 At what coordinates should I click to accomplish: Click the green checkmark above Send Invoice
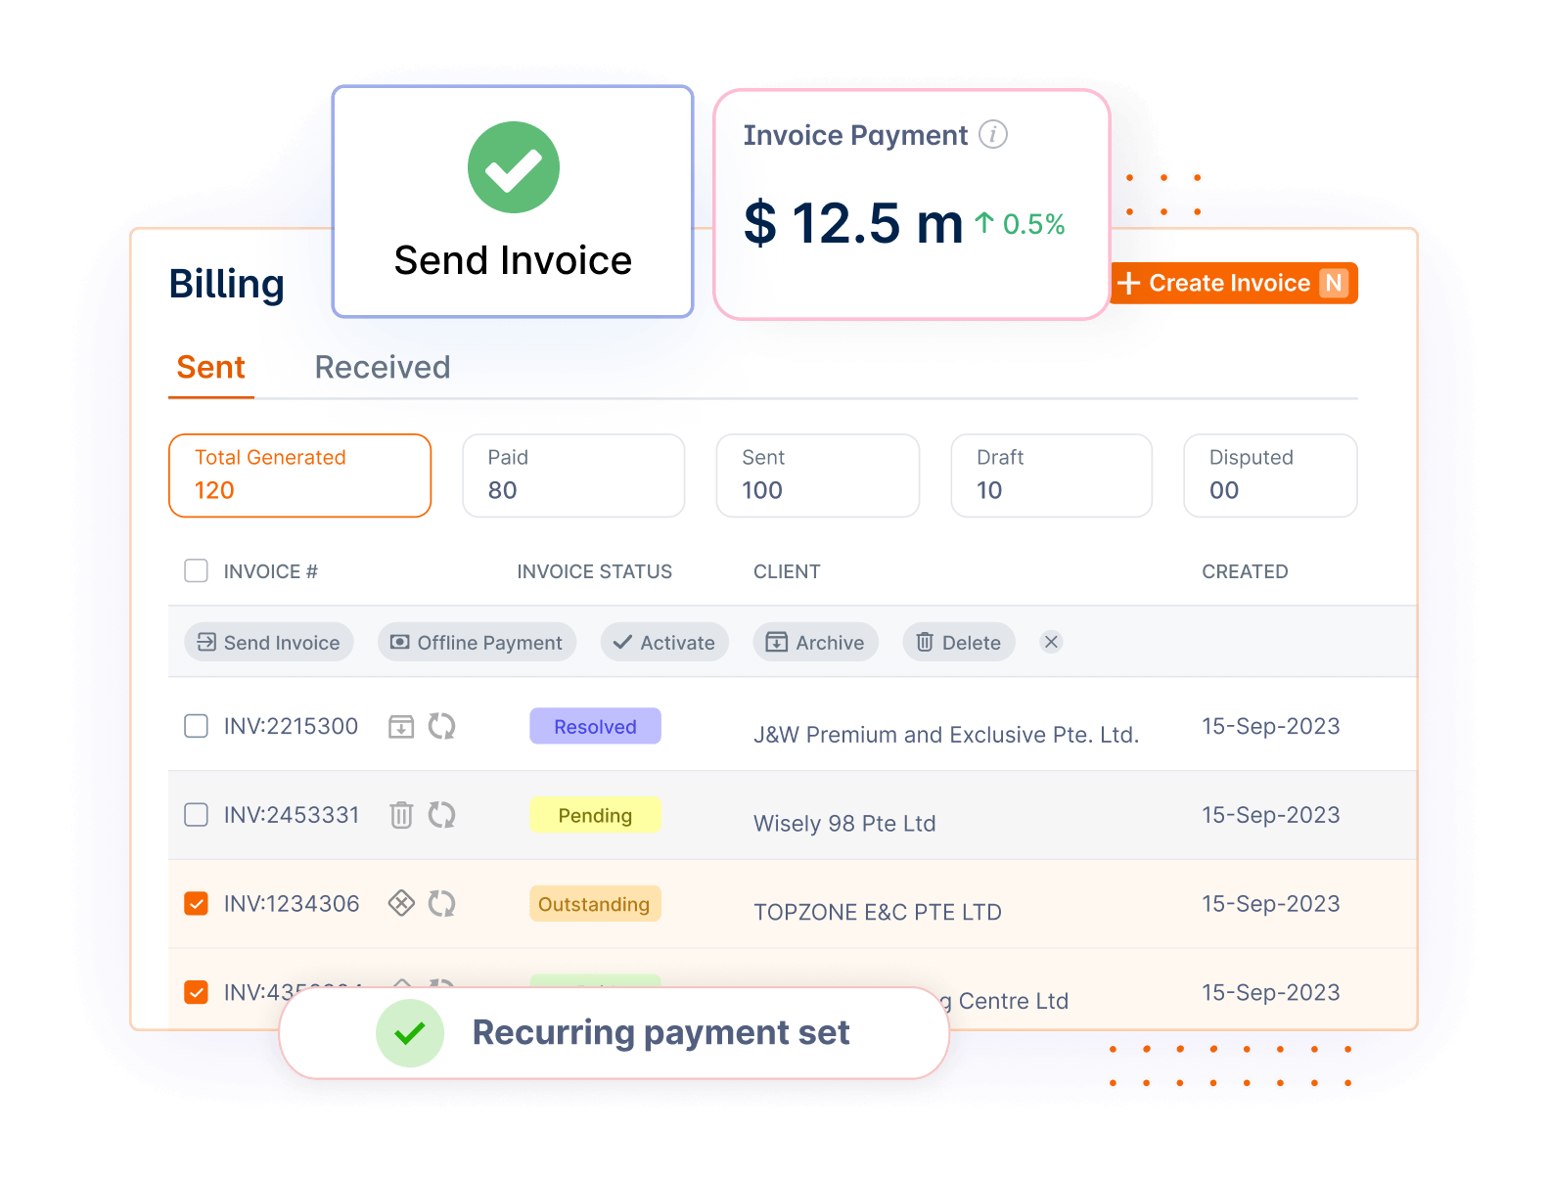[x=514, y=167]
